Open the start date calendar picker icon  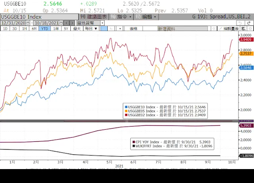[x=28, y=23]
